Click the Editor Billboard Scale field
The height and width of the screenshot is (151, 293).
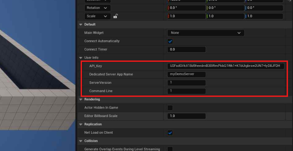186,116
